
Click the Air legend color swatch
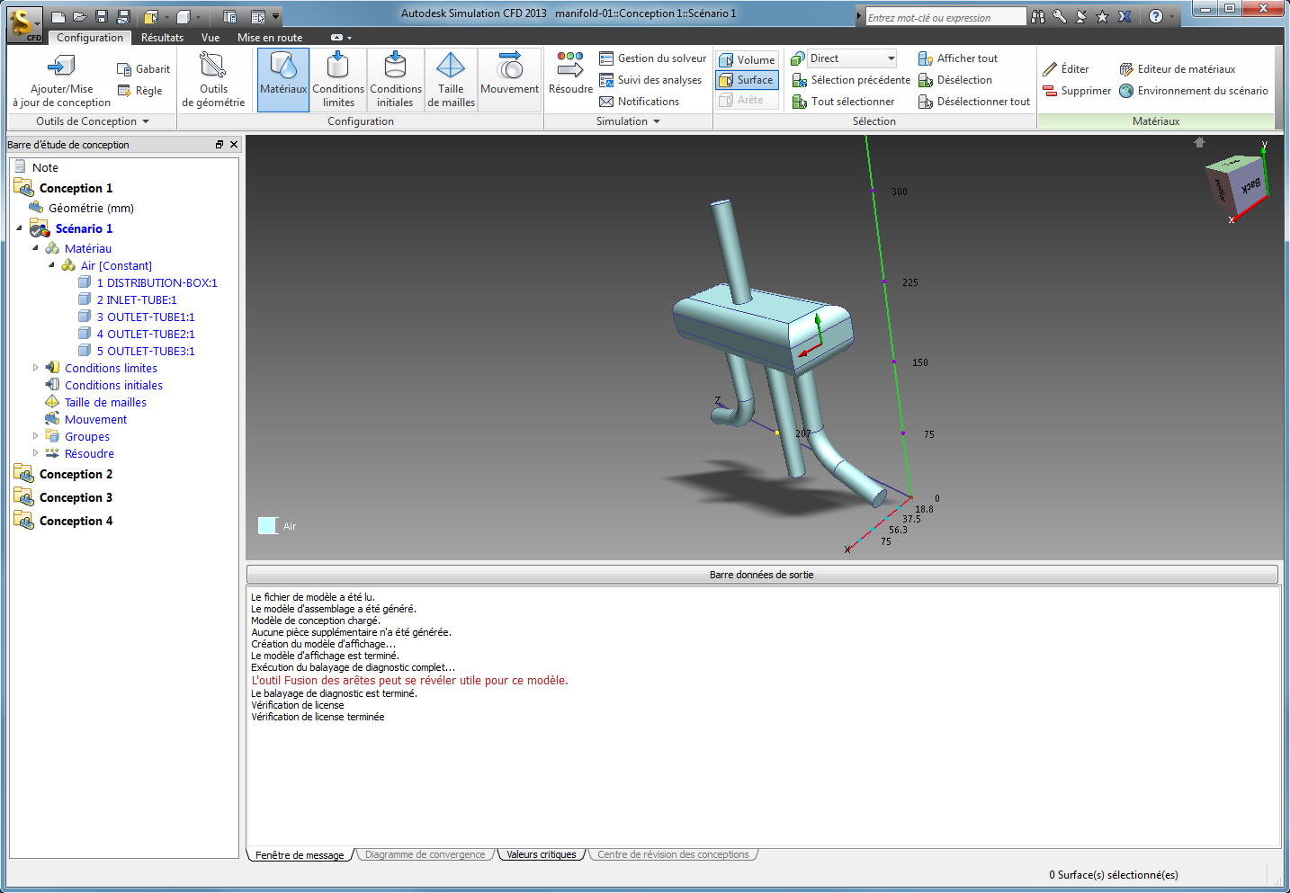pos(267,526)
